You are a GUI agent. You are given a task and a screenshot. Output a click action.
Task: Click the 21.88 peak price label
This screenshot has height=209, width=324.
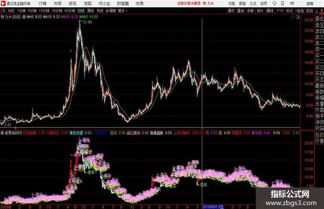[x=87, y=22]
